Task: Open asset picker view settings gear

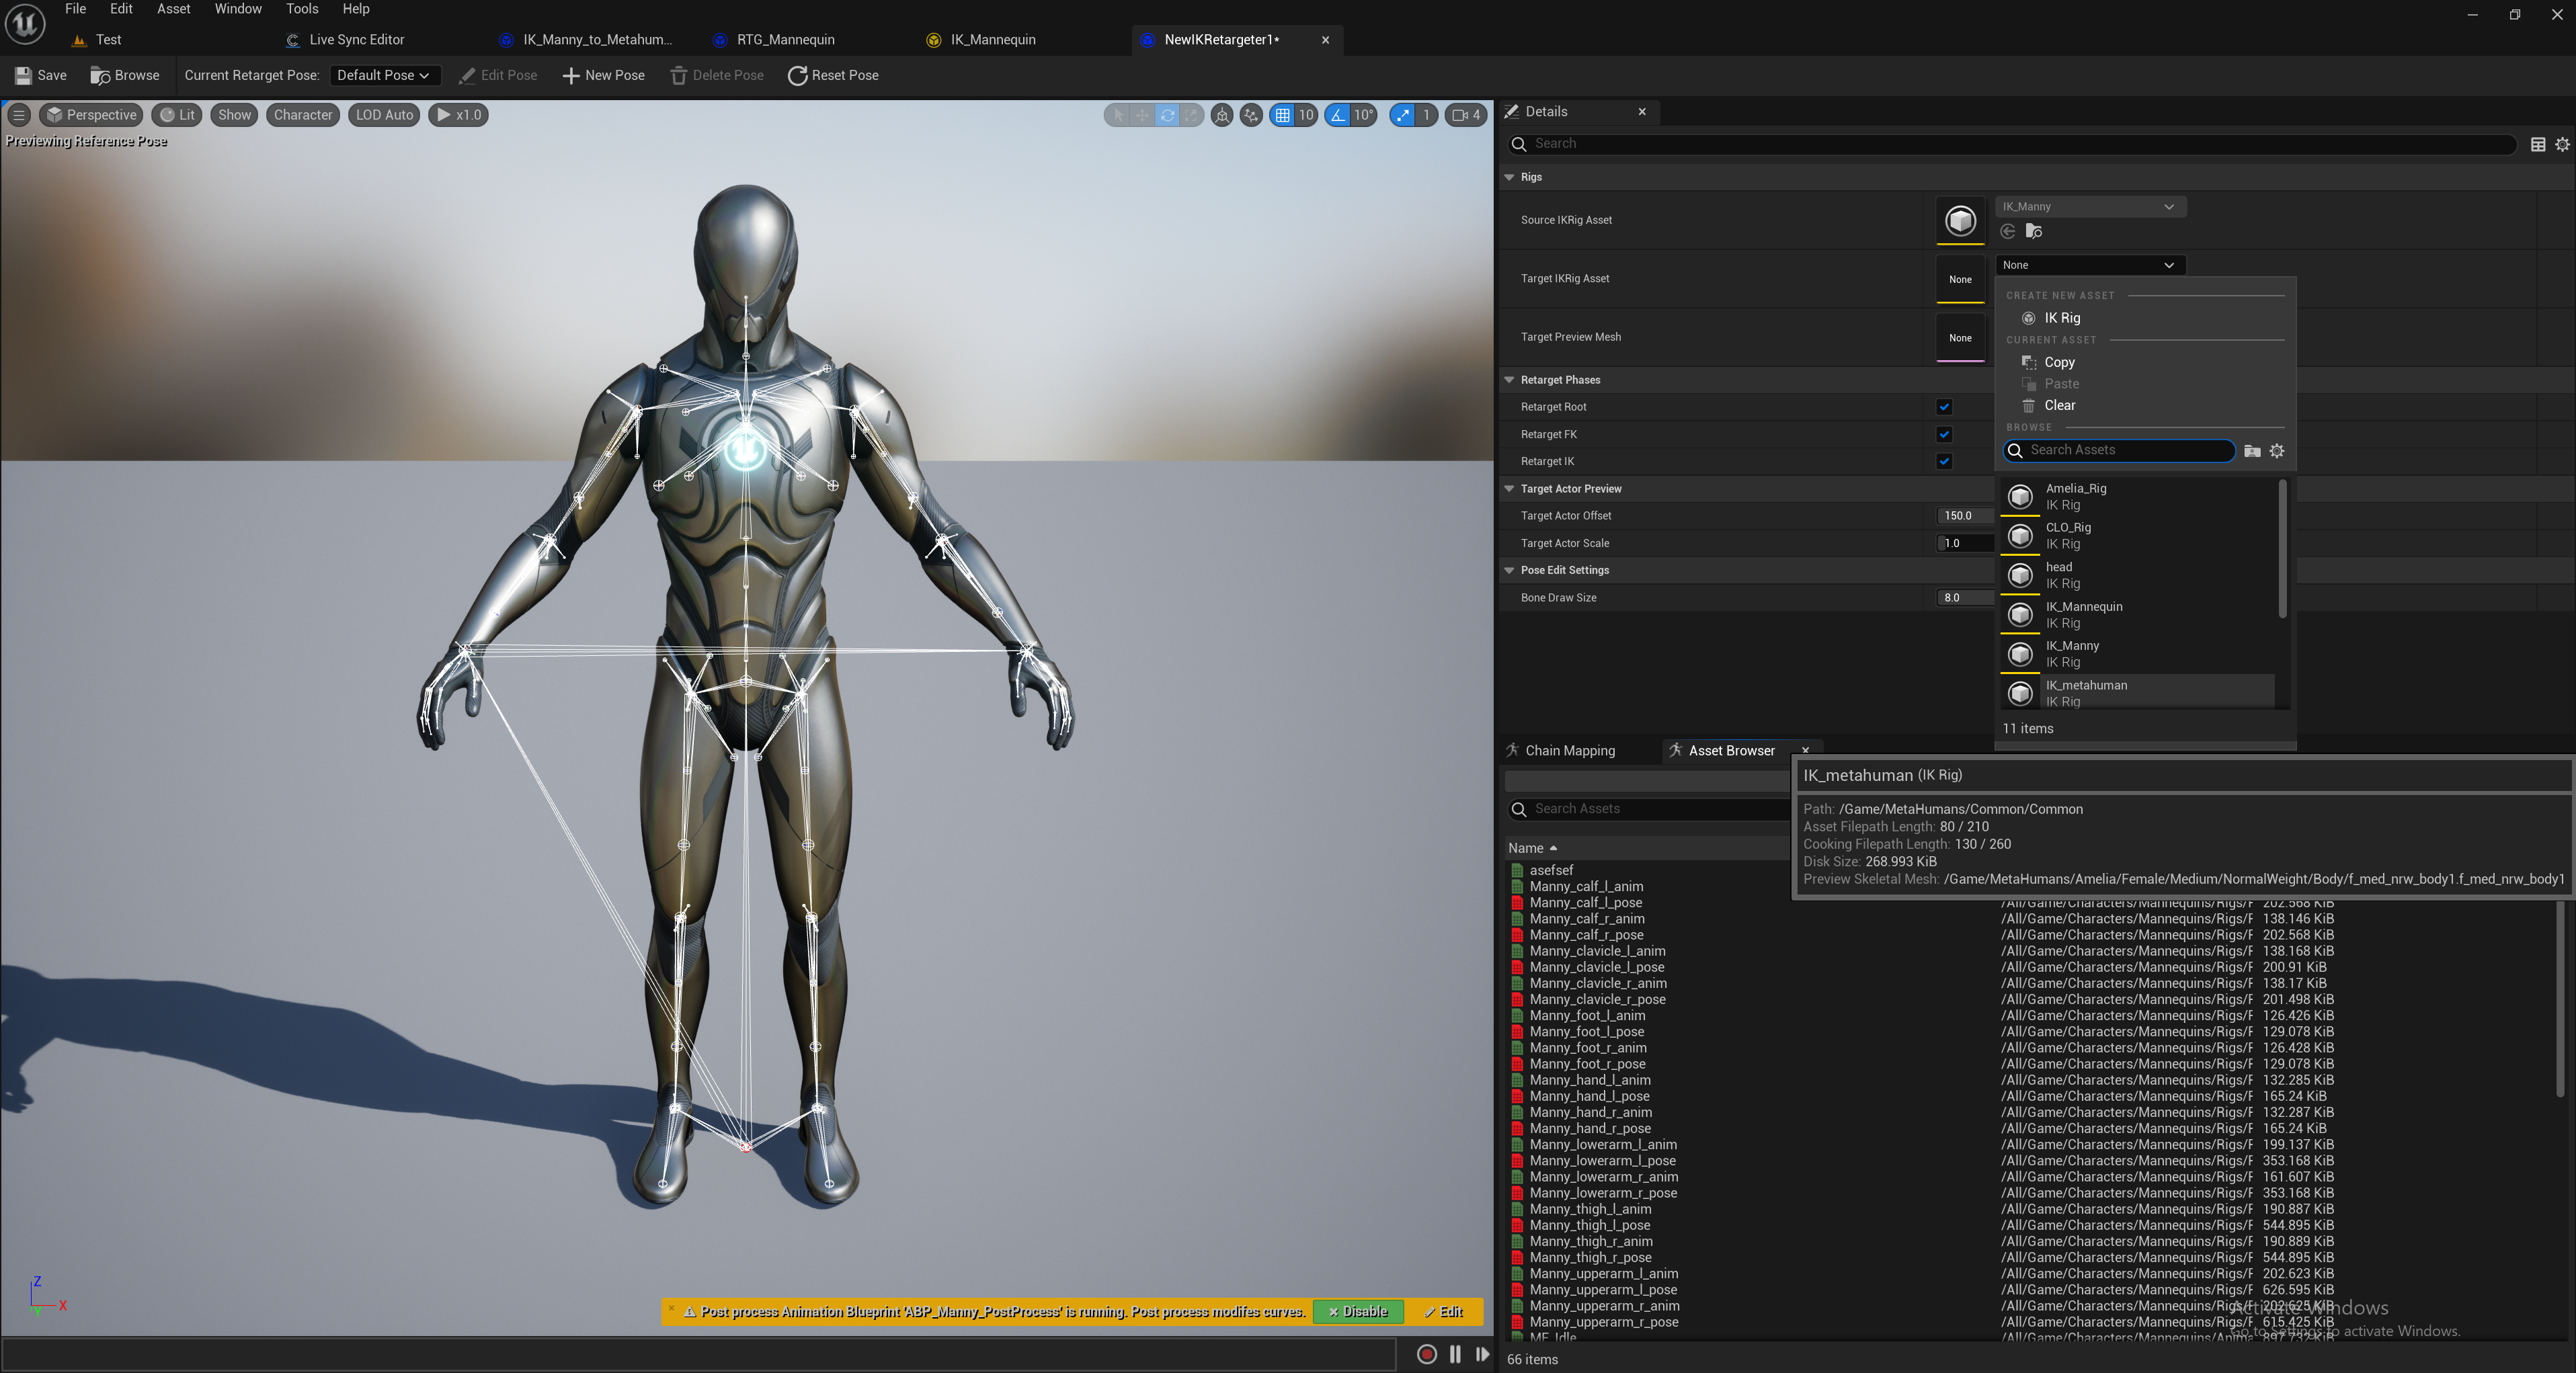Action: 2277,452
